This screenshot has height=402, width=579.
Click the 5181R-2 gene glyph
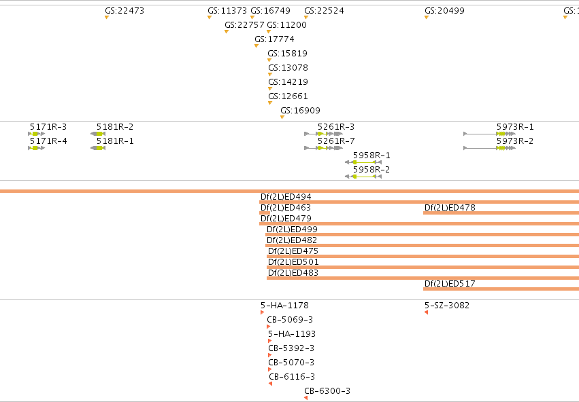pyautogui.click(x=98, y=134)
